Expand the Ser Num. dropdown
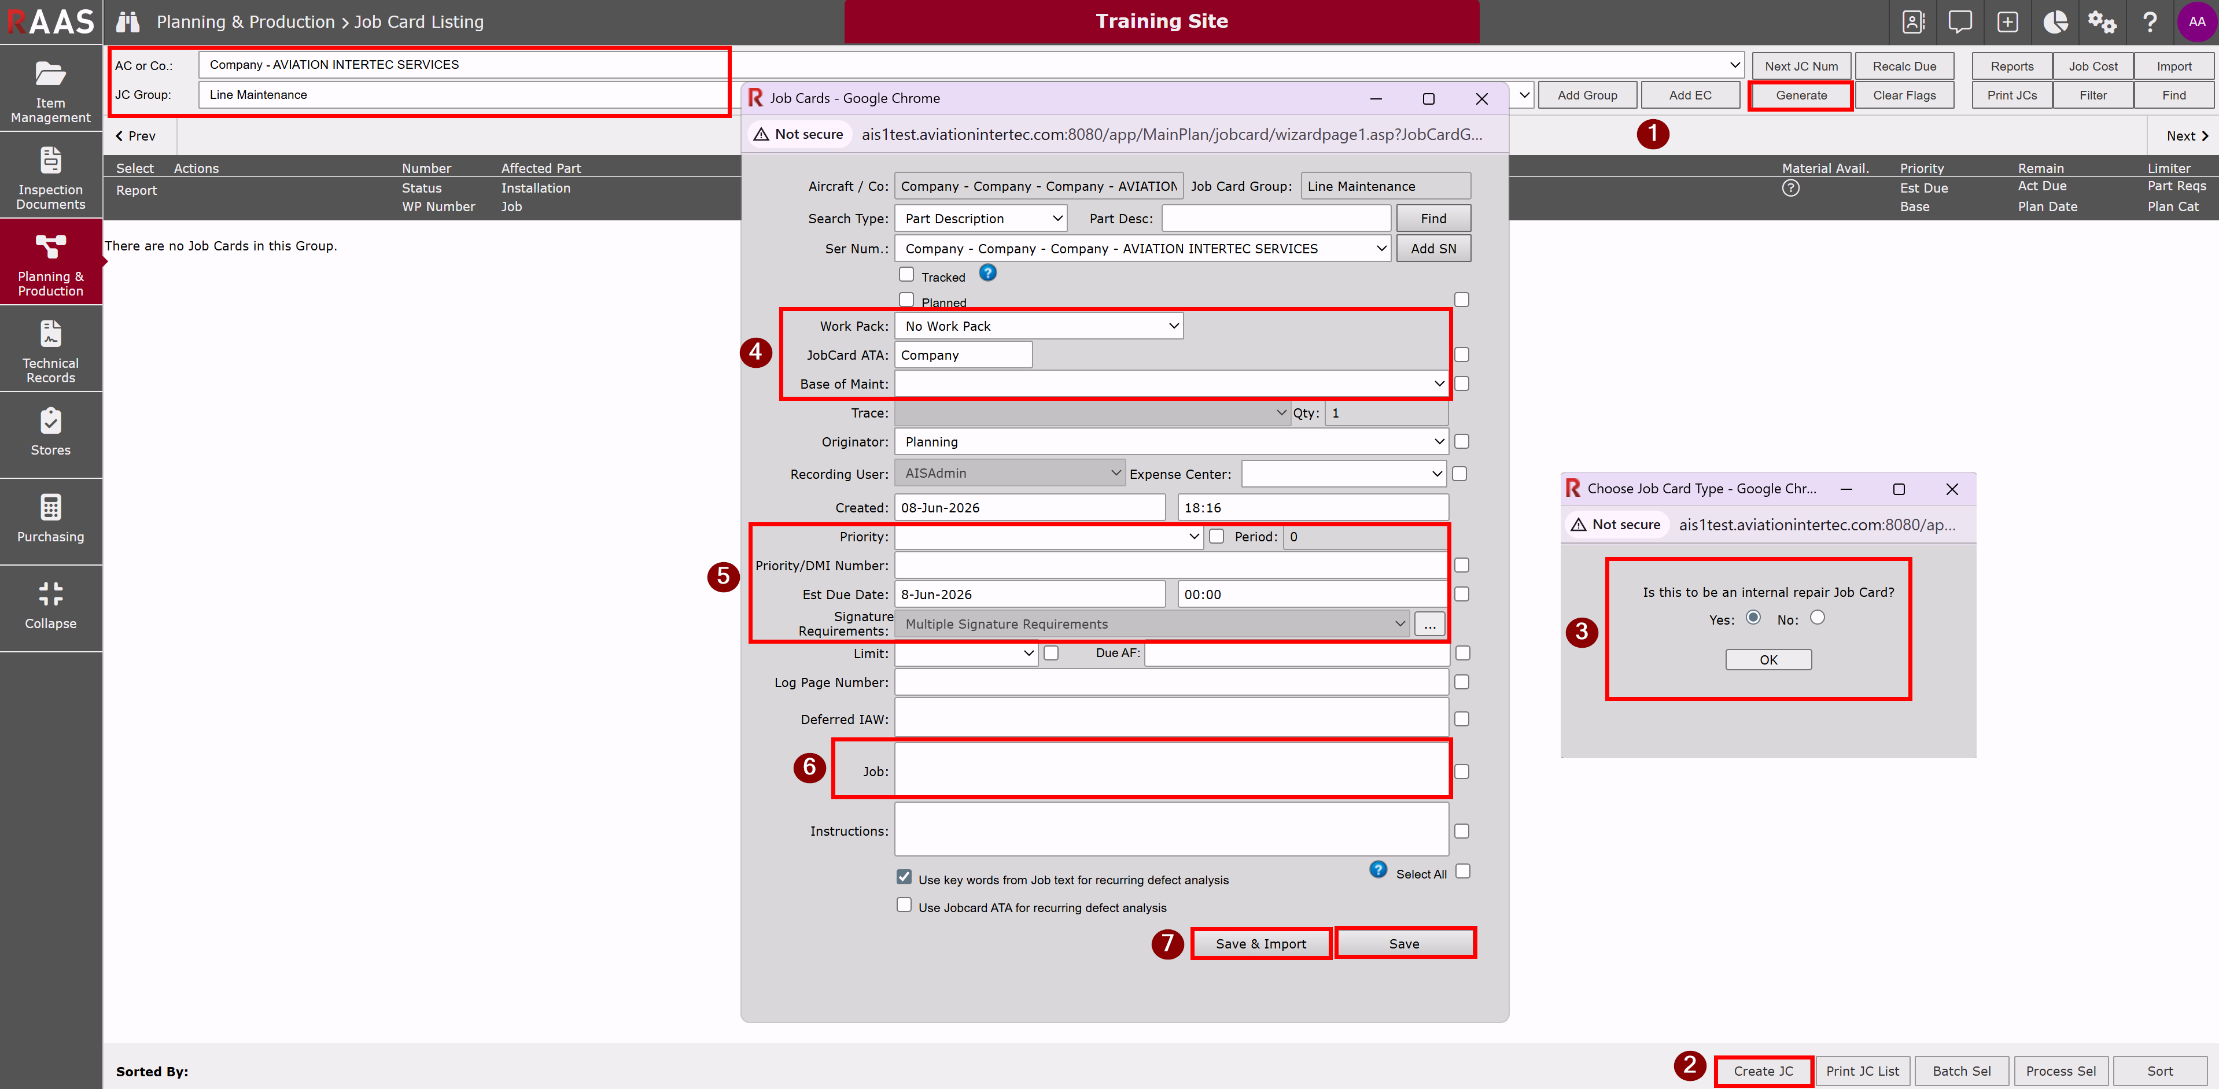Screen dimensions: 2219x1089 click(x=1142, y=249)
